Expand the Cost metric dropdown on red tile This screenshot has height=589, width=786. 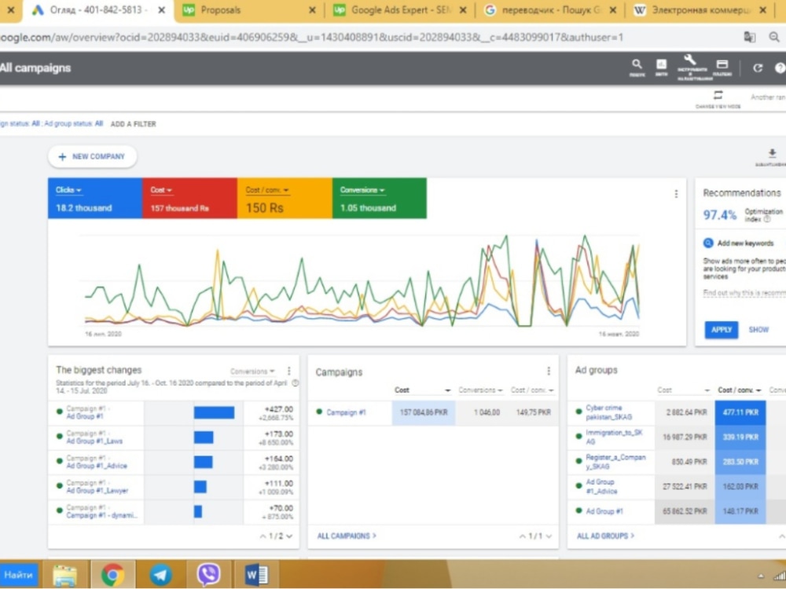161,190
